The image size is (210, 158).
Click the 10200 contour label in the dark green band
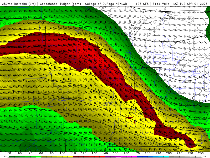point(25,18)
